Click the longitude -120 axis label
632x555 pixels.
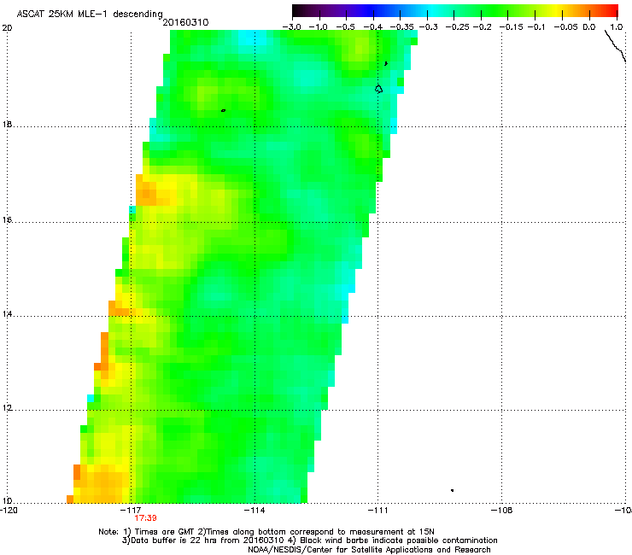coord(9,511)
